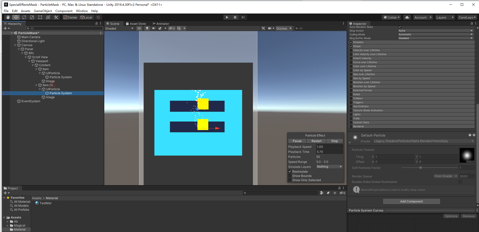Open material help icon for Default-Particle
Screen dimensions: 479x232
tap(470, 135)
